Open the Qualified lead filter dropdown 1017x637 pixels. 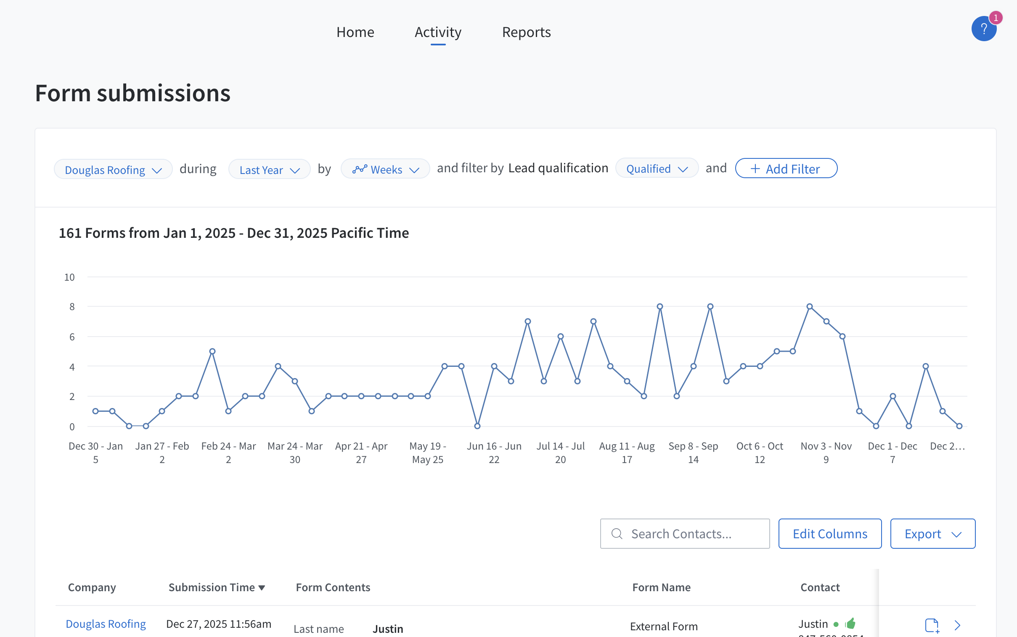[x=657, y=168]
